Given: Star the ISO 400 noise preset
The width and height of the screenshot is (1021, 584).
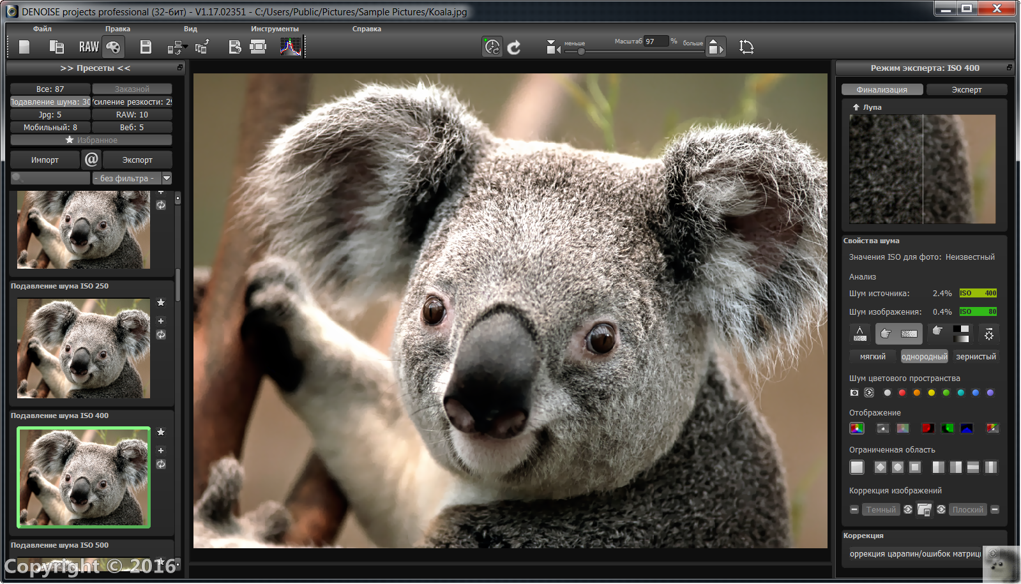Looking at the screenshot, I should click(x=161, y=432).
